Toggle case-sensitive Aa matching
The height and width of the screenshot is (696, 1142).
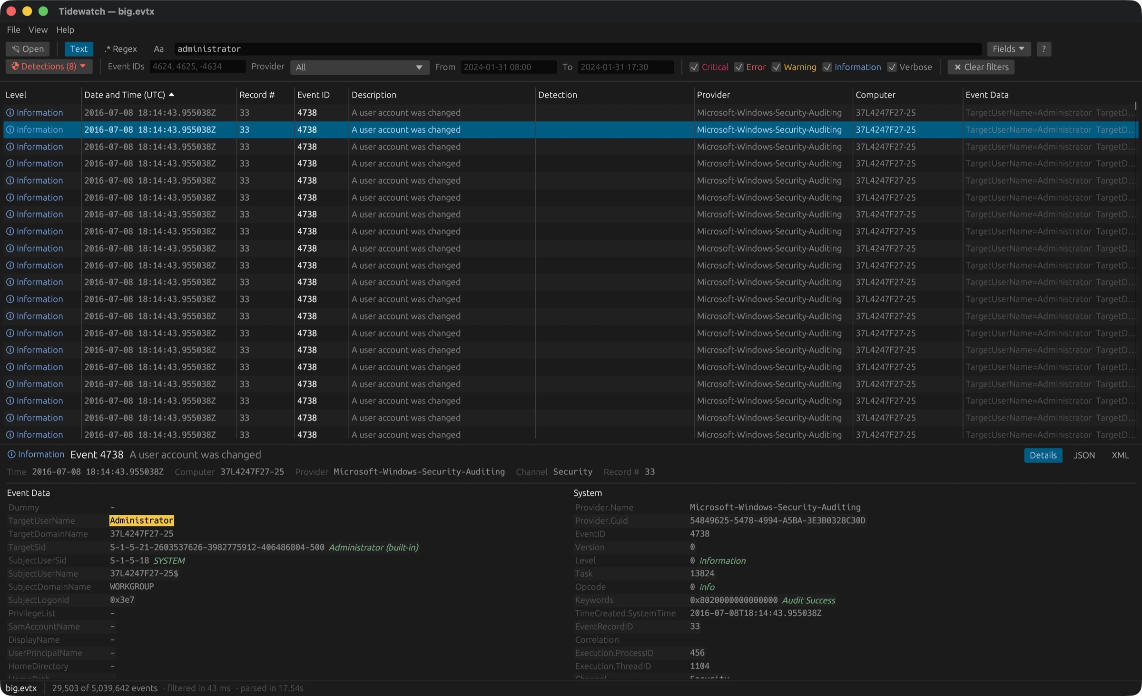(x=158, y=49)
